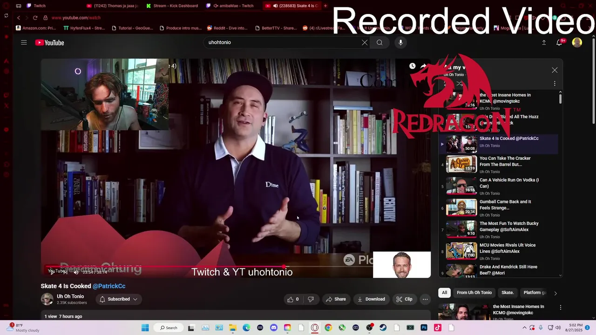Open 'Reddit - Dive into...' bookmark
Screen dimensions: 596x335
227,28
